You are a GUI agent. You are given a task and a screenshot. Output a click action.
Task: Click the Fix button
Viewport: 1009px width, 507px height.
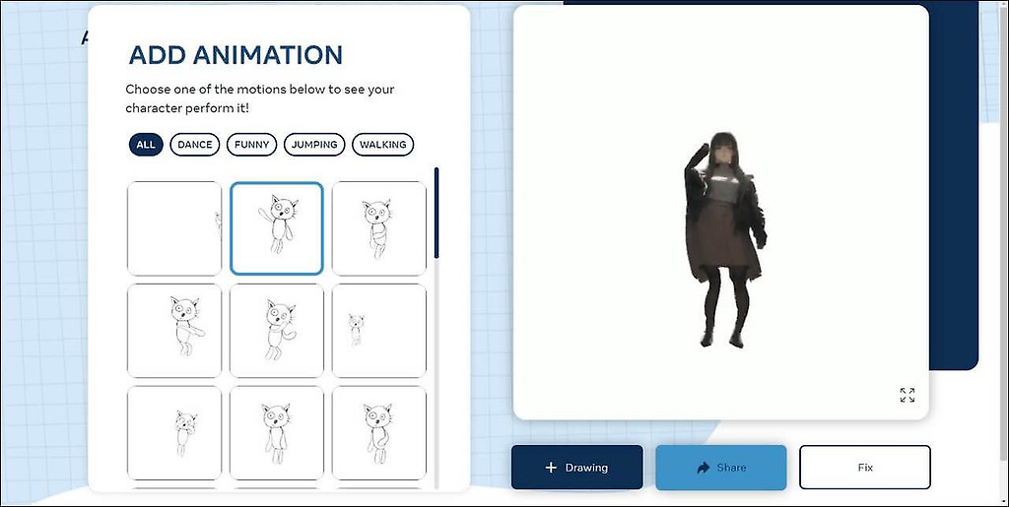[x=865, y=468]
